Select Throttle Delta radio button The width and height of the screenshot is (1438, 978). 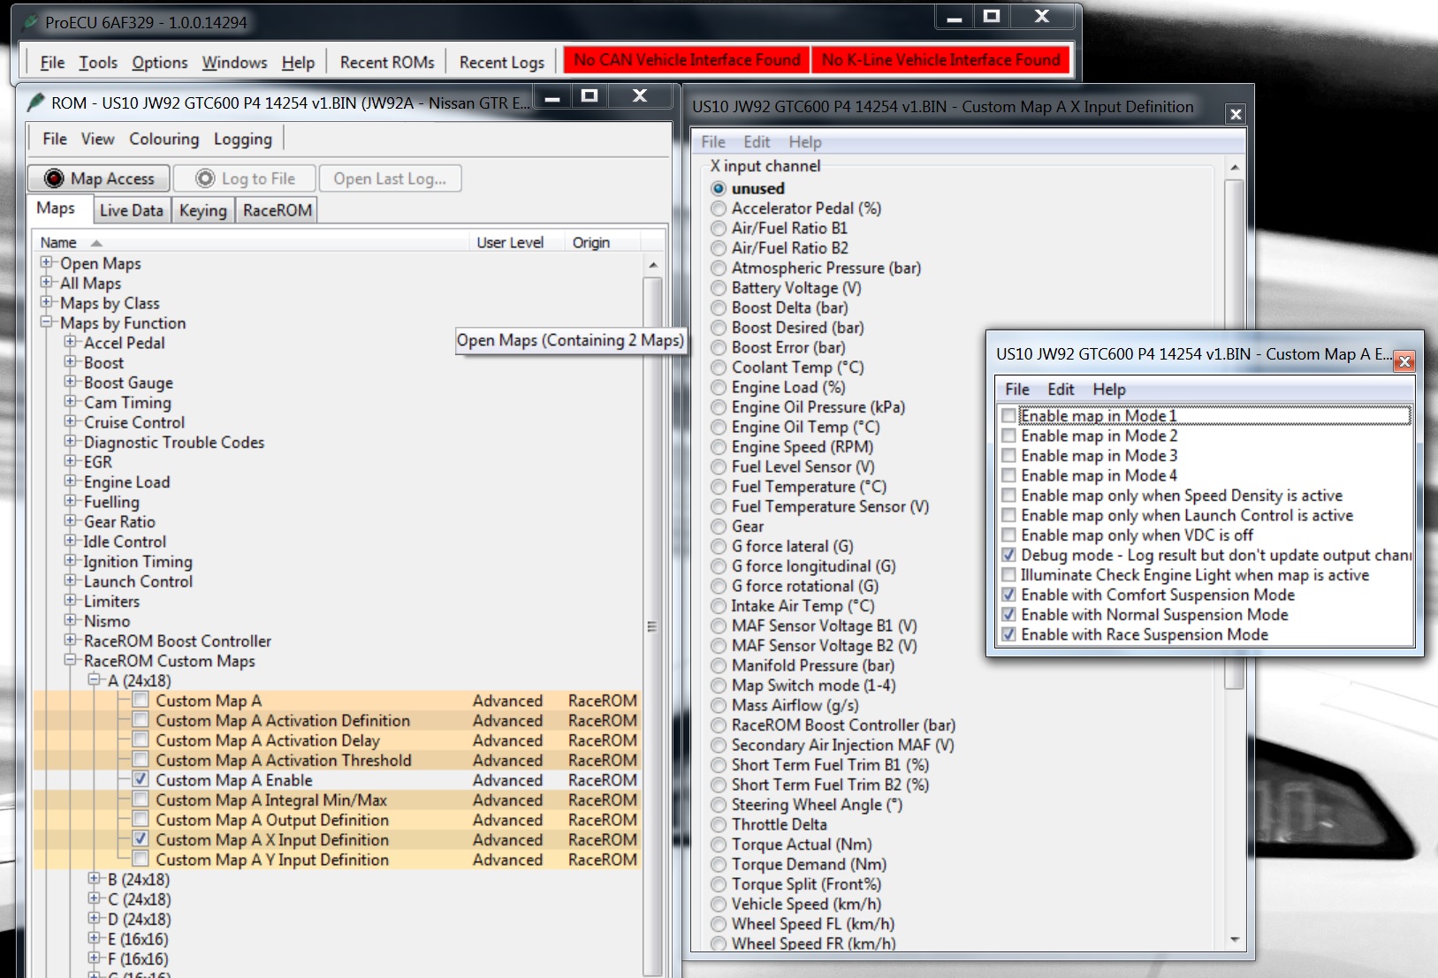pyautogui.click(x=719, y=824)
